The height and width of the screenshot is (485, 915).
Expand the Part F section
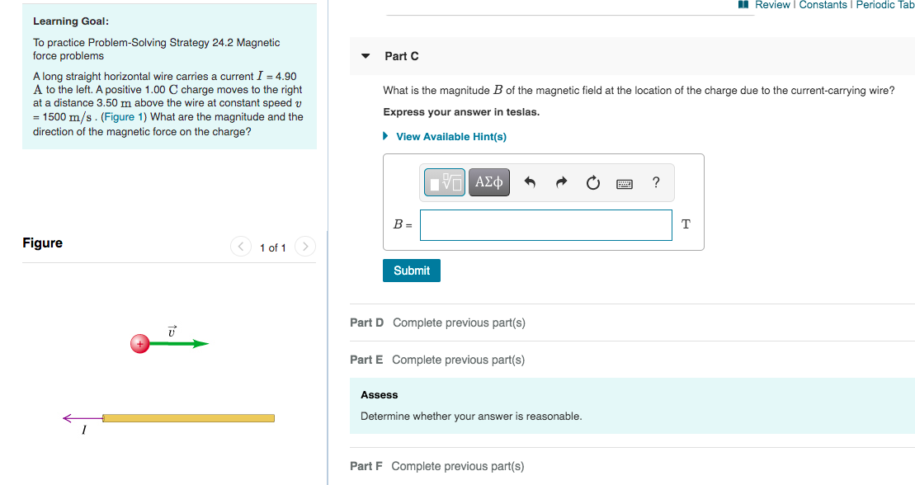click(x=366, y=466)
